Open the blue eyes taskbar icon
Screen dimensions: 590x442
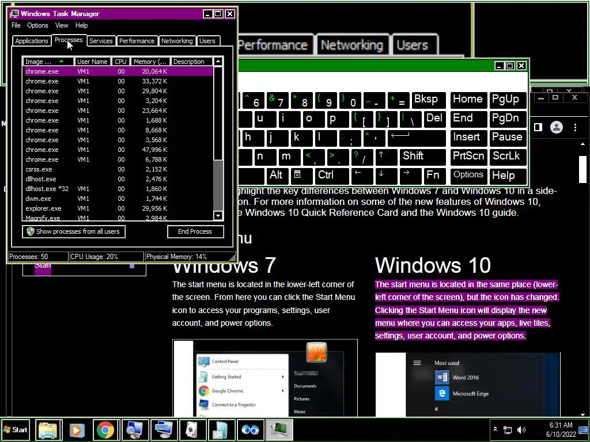click(x=250, y=430)
